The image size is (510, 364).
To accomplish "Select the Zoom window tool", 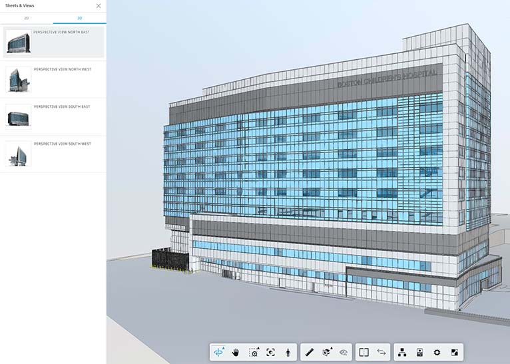I will [x=254, y=352].
